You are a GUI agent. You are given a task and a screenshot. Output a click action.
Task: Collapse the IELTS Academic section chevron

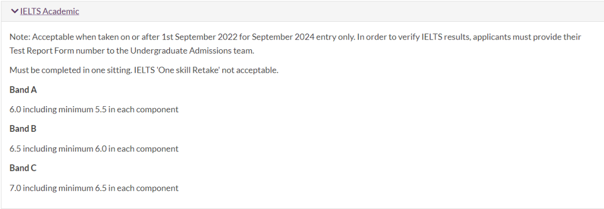(15, 11)
